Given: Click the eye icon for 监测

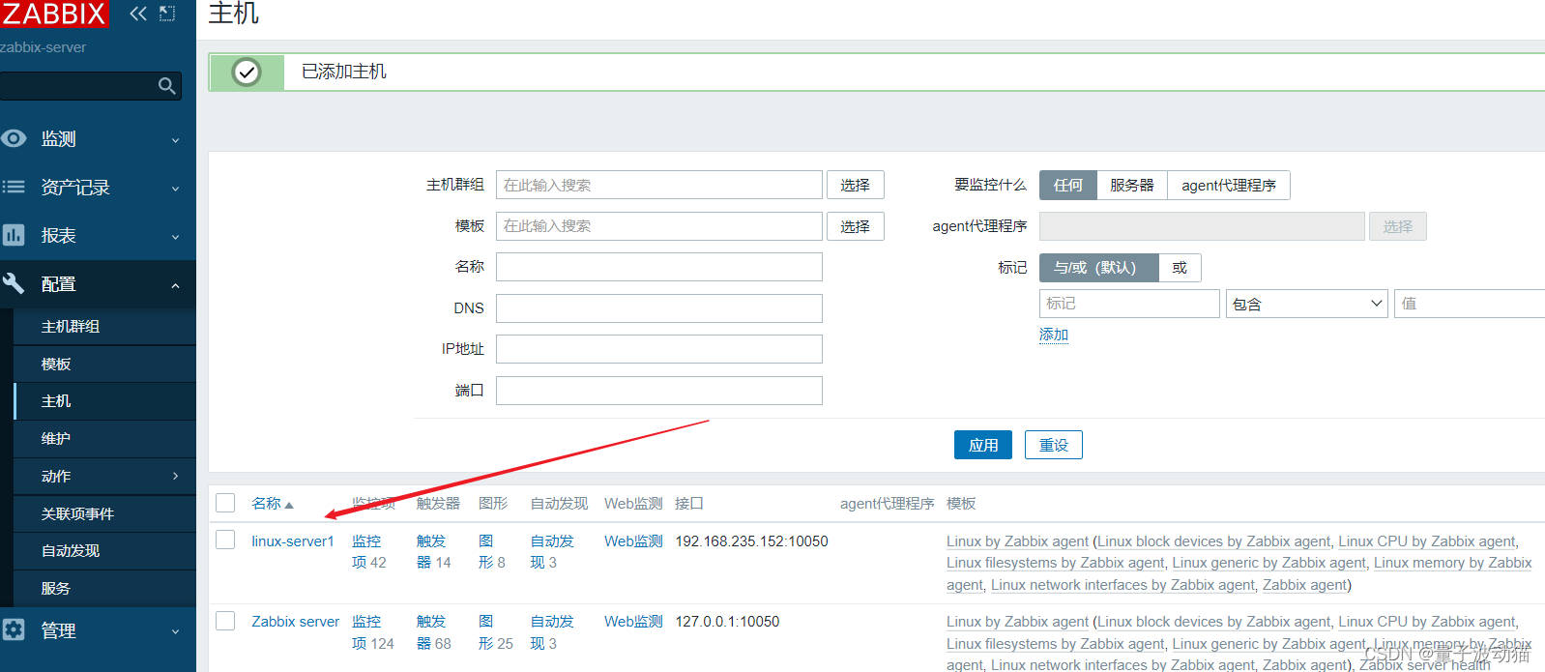Looking at the screenshot, I should [x=14, y=138].
